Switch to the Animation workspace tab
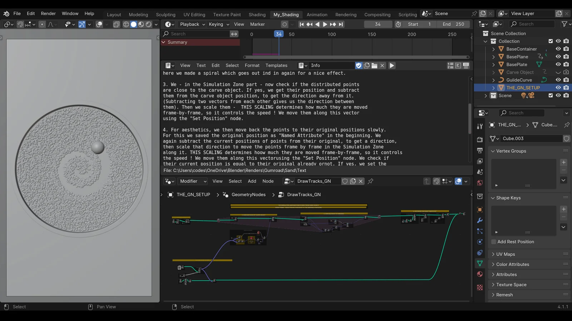Screen dimensions: 572x321 click(317, 15)
